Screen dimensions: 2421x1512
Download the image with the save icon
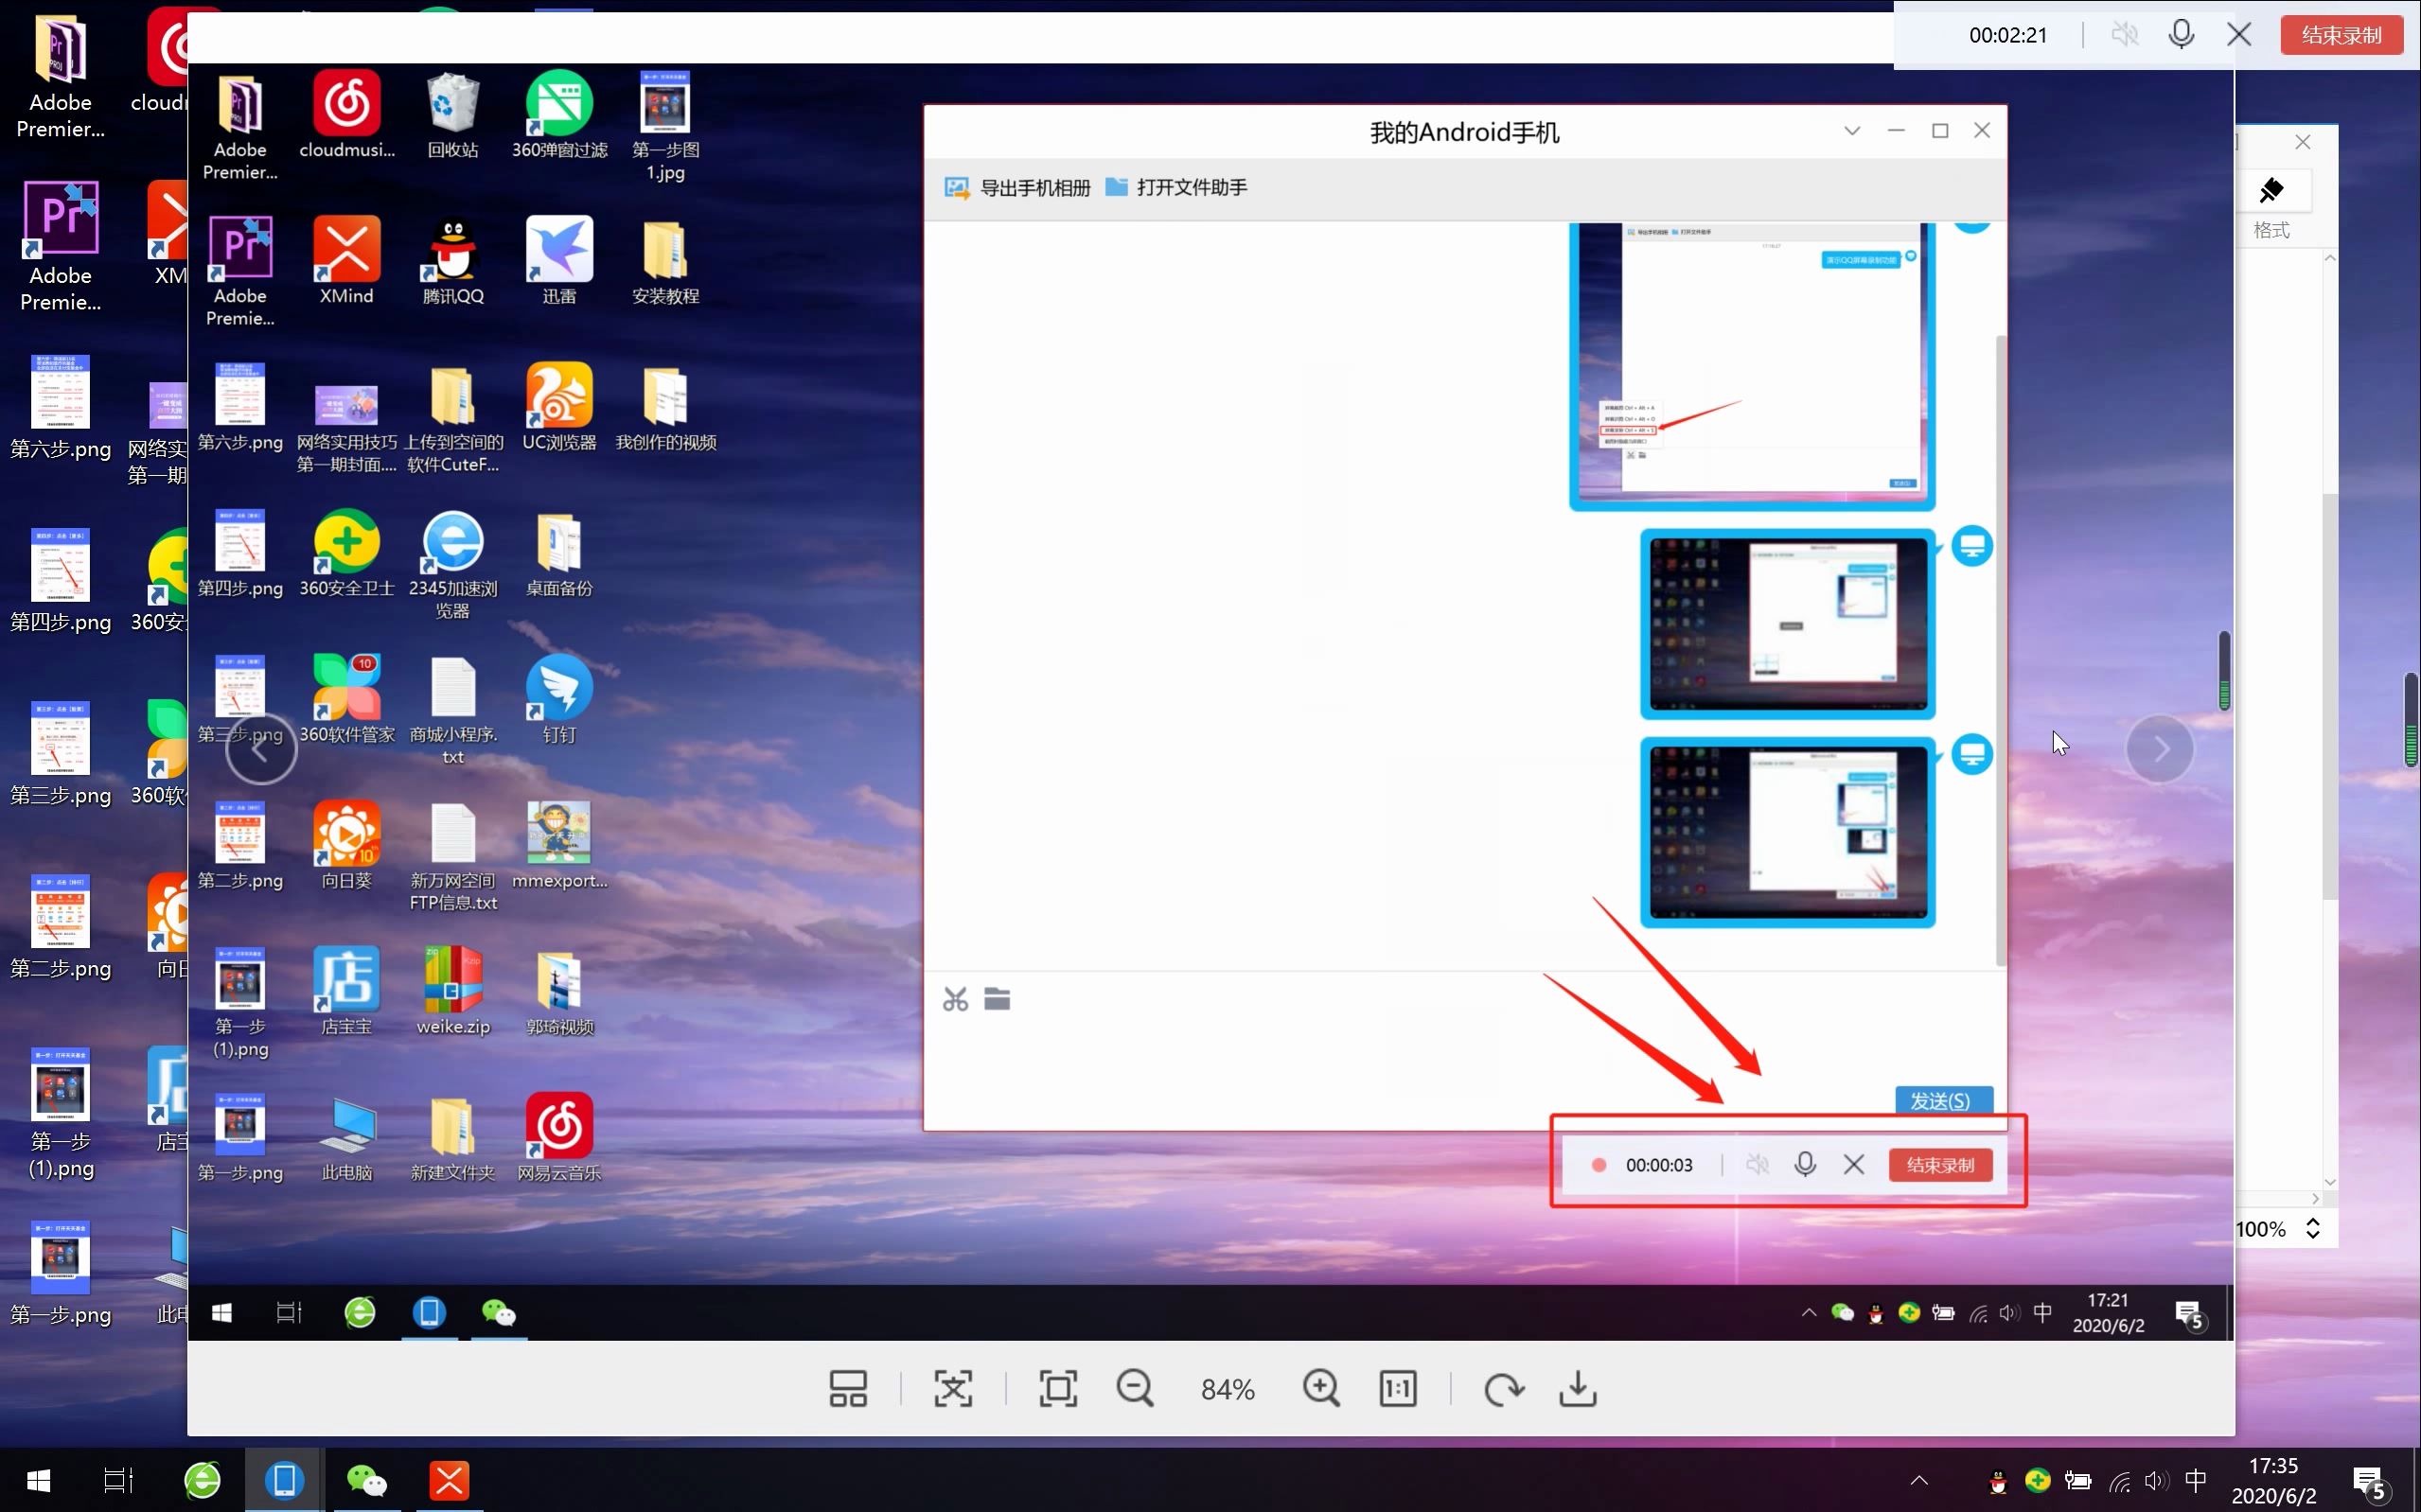(x=1578, y=1388)
